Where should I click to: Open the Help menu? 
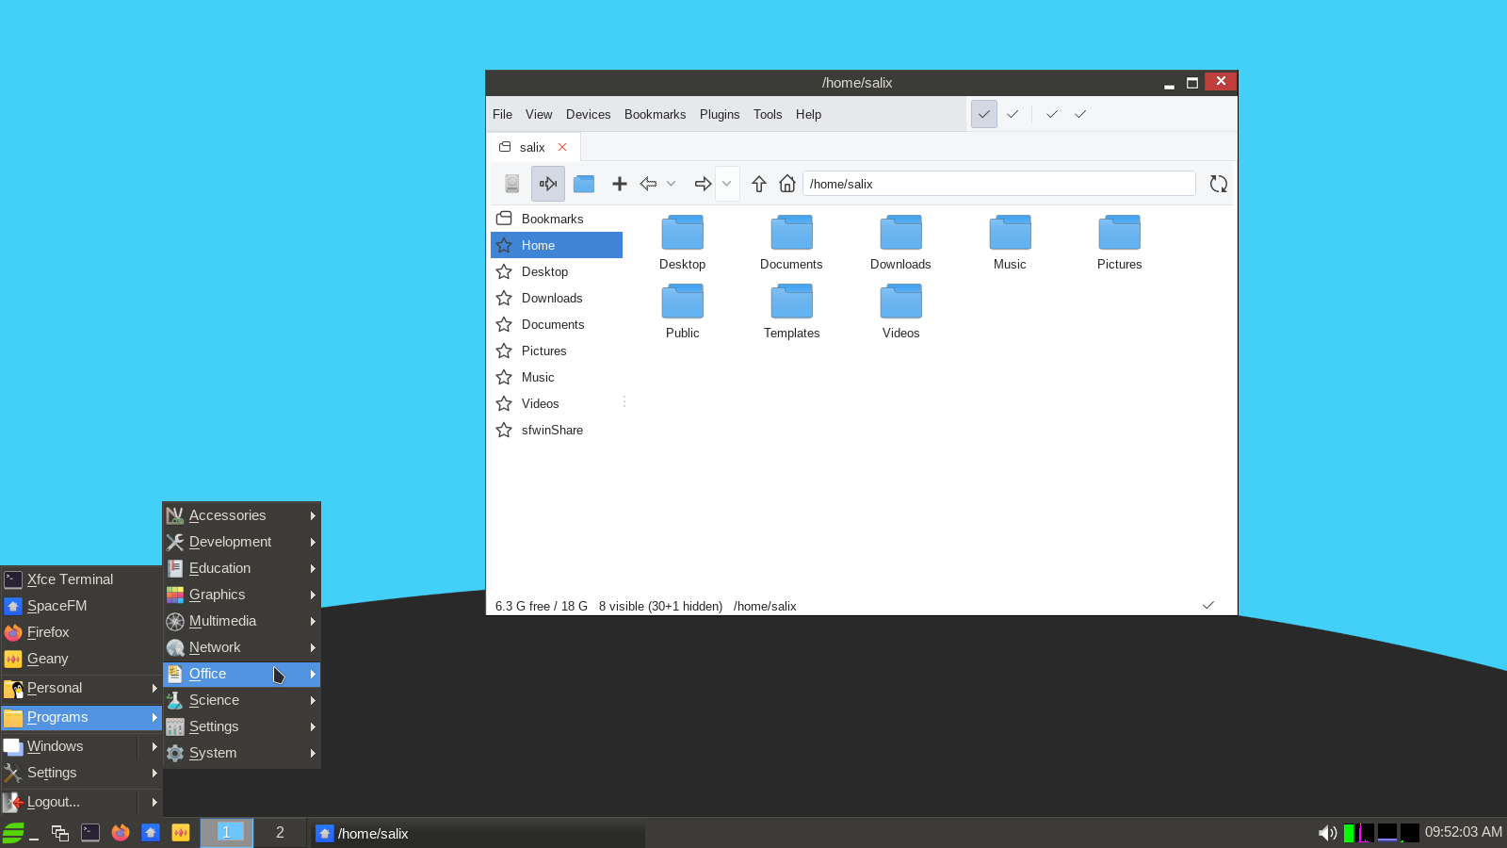click(x=808, y=114)
